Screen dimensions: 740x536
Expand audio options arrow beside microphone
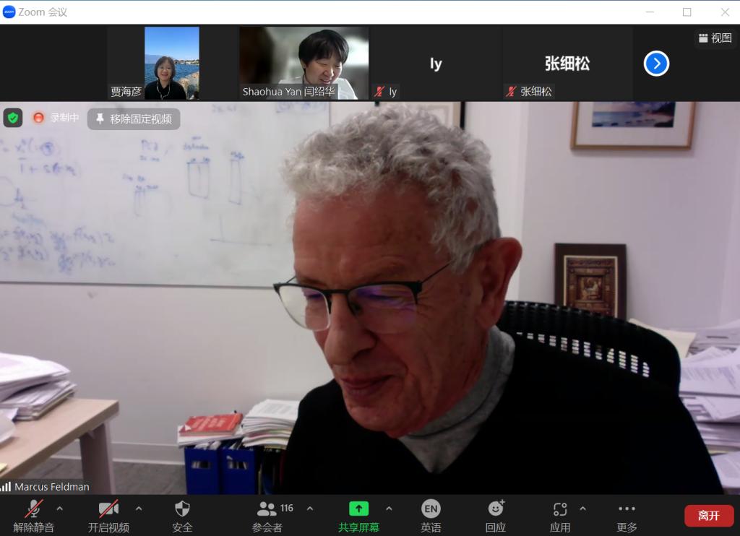pyautogui.click(x=59, y=509)
